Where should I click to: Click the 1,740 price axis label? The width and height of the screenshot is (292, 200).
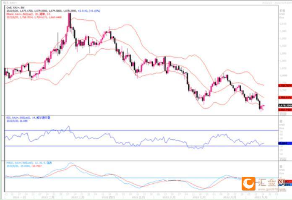pyautogui.click(x=283, y=90)
